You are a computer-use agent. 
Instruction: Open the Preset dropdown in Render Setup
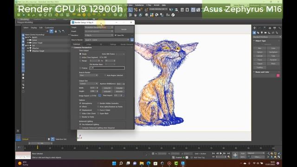(99, 31)
